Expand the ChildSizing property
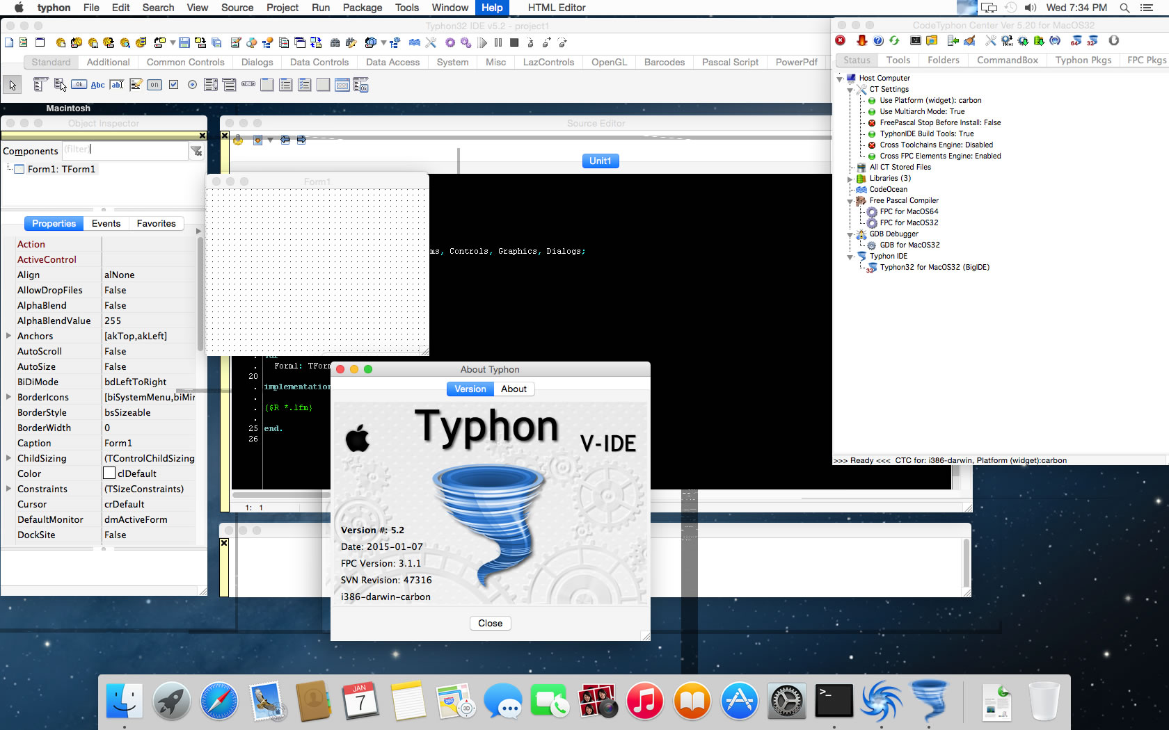Screen dimensions: 1169x730 [x=8, y=458]
